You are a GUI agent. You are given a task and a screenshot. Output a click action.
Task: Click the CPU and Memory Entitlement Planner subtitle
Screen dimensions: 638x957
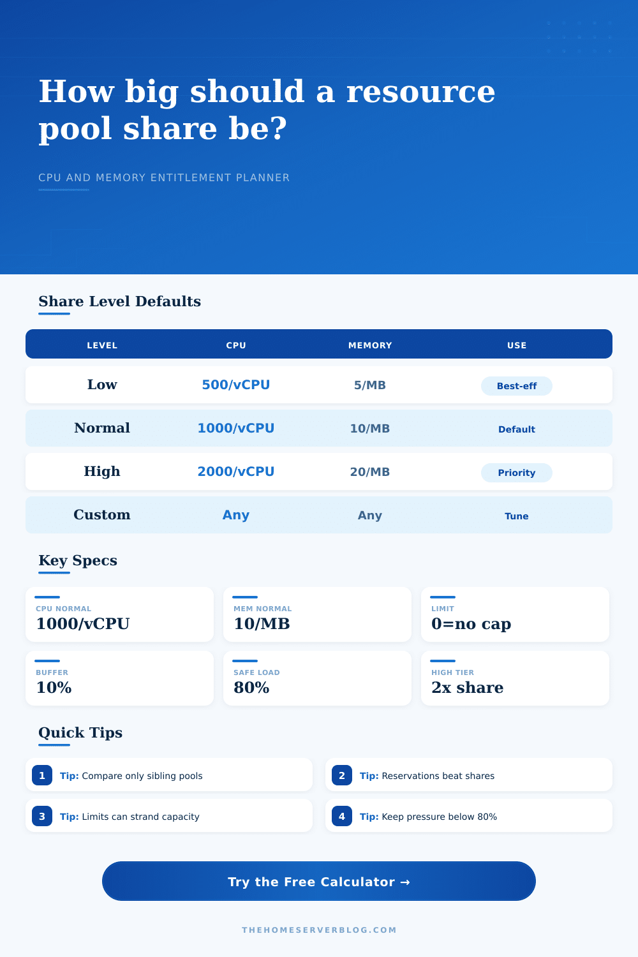[164, 177]
